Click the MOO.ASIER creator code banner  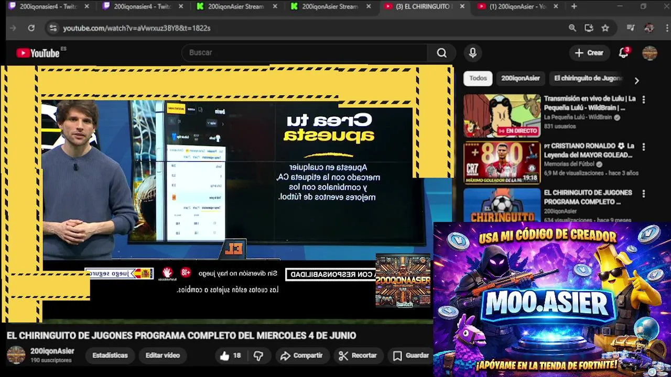tap(552, 299)
